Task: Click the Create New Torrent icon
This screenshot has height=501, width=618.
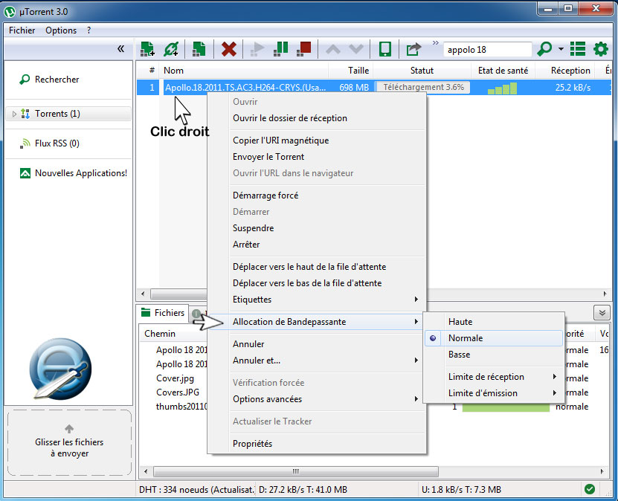Action: click(x=199, y=49)
